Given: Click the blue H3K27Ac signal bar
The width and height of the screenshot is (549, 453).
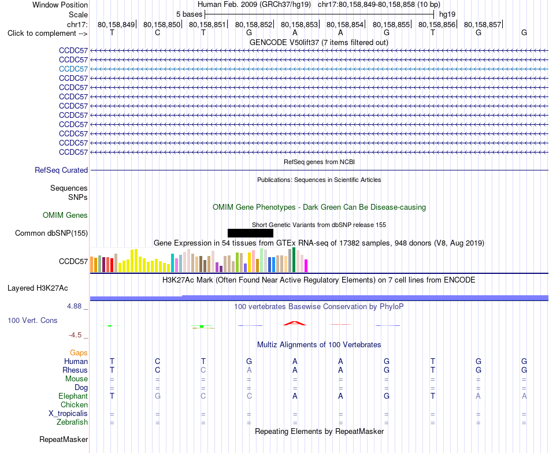Looking at the screenshot, I should coord(319,298).
